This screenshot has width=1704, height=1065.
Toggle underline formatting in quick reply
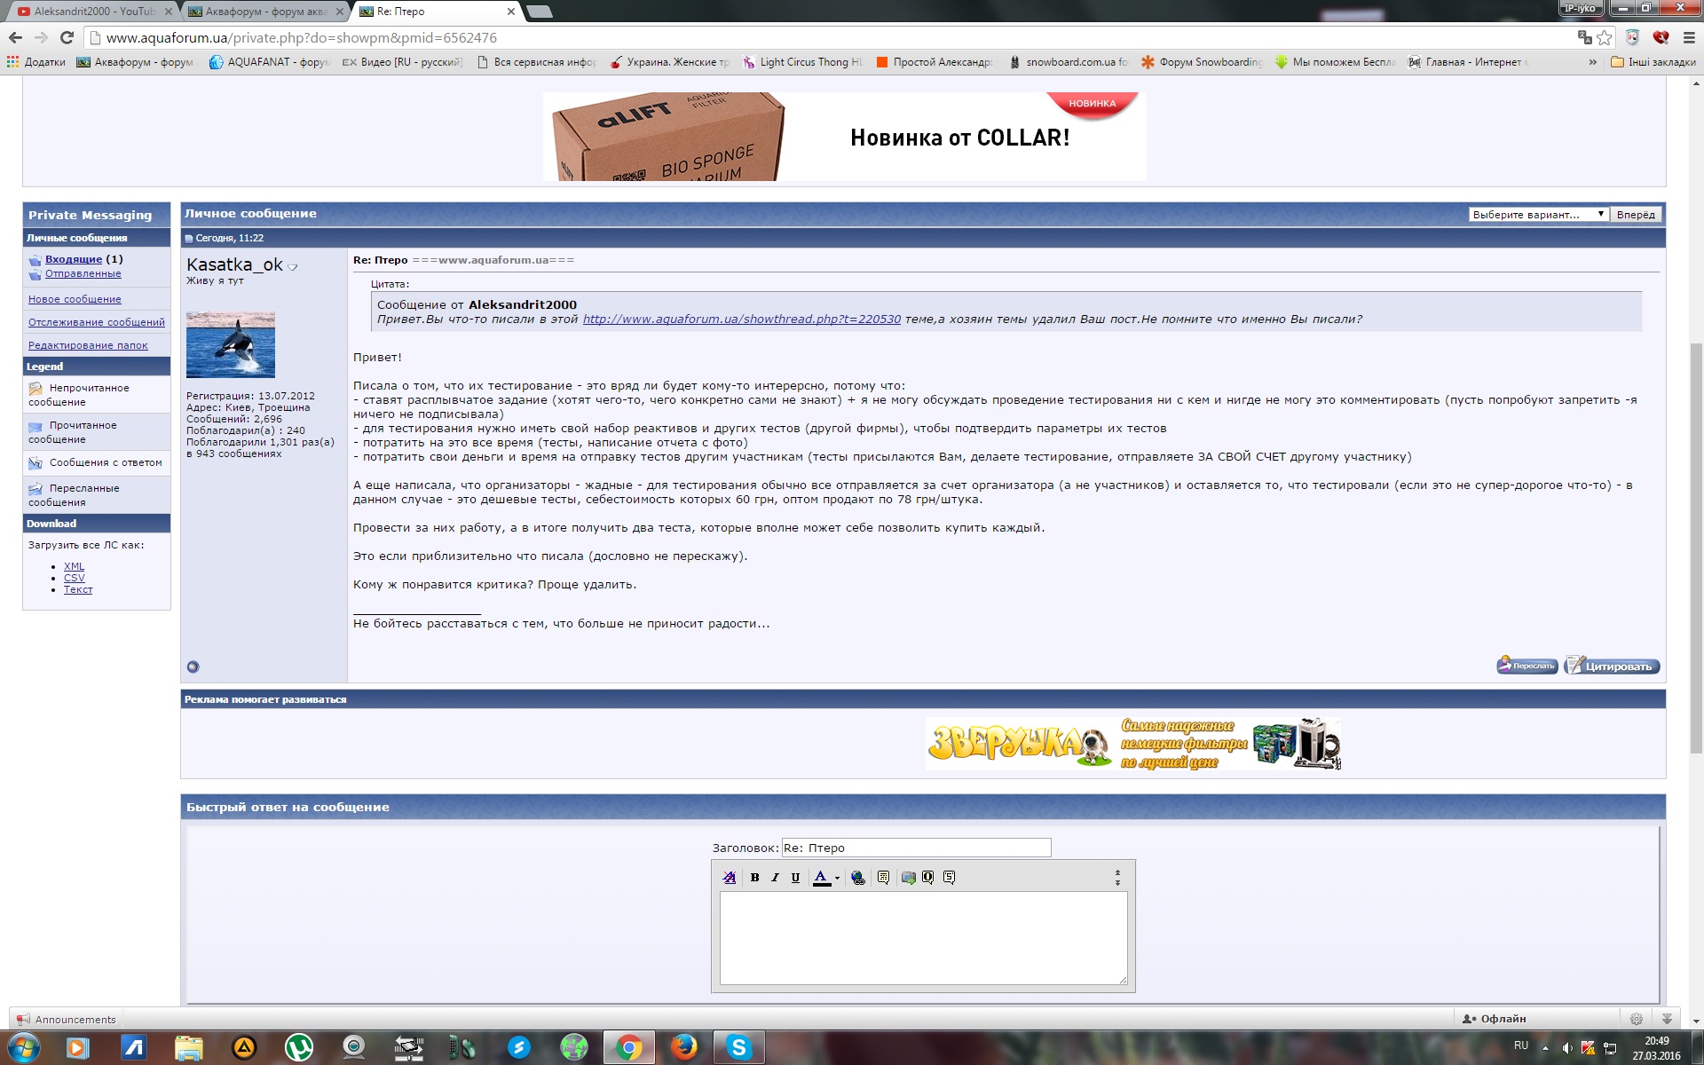tap(795, 878)
